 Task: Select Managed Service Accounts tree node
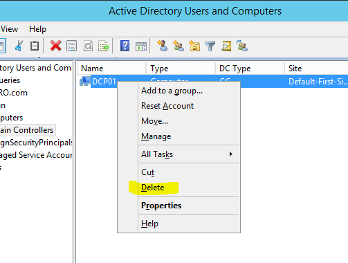click(36, 155)
